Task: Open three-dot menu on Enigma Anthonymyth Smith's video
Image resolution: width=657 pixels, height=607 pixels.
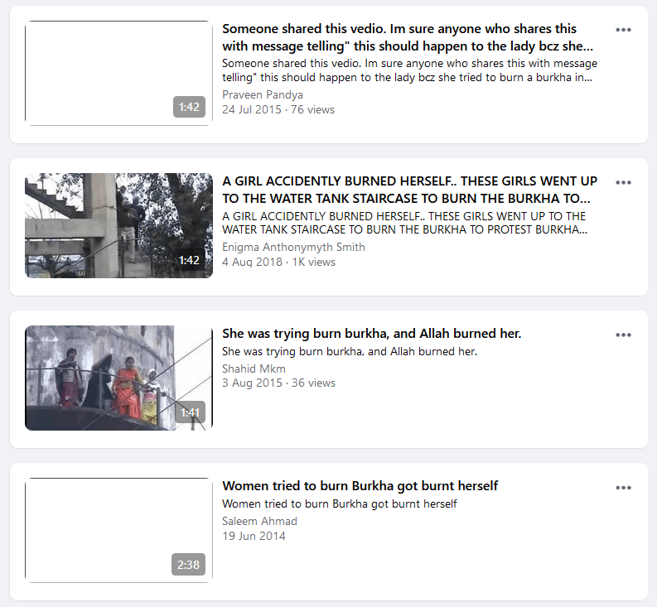Action: tap(623, 182)
